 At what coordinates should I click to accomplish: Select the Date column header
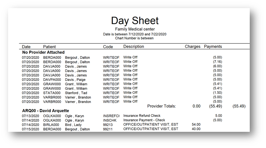coord(26,47)
